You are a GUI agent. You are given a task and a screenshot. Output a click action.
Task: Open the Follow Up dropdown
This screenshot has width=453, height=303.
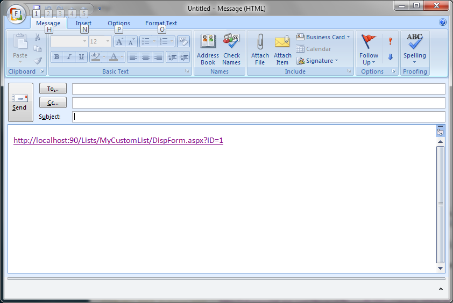coord(369,62)
